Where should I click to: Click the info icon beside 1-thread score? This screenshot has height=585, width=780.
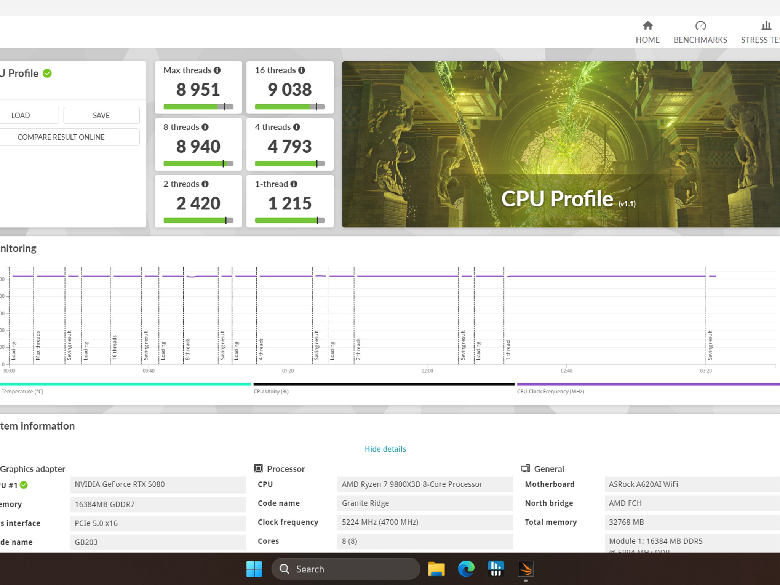click(293, 184)
